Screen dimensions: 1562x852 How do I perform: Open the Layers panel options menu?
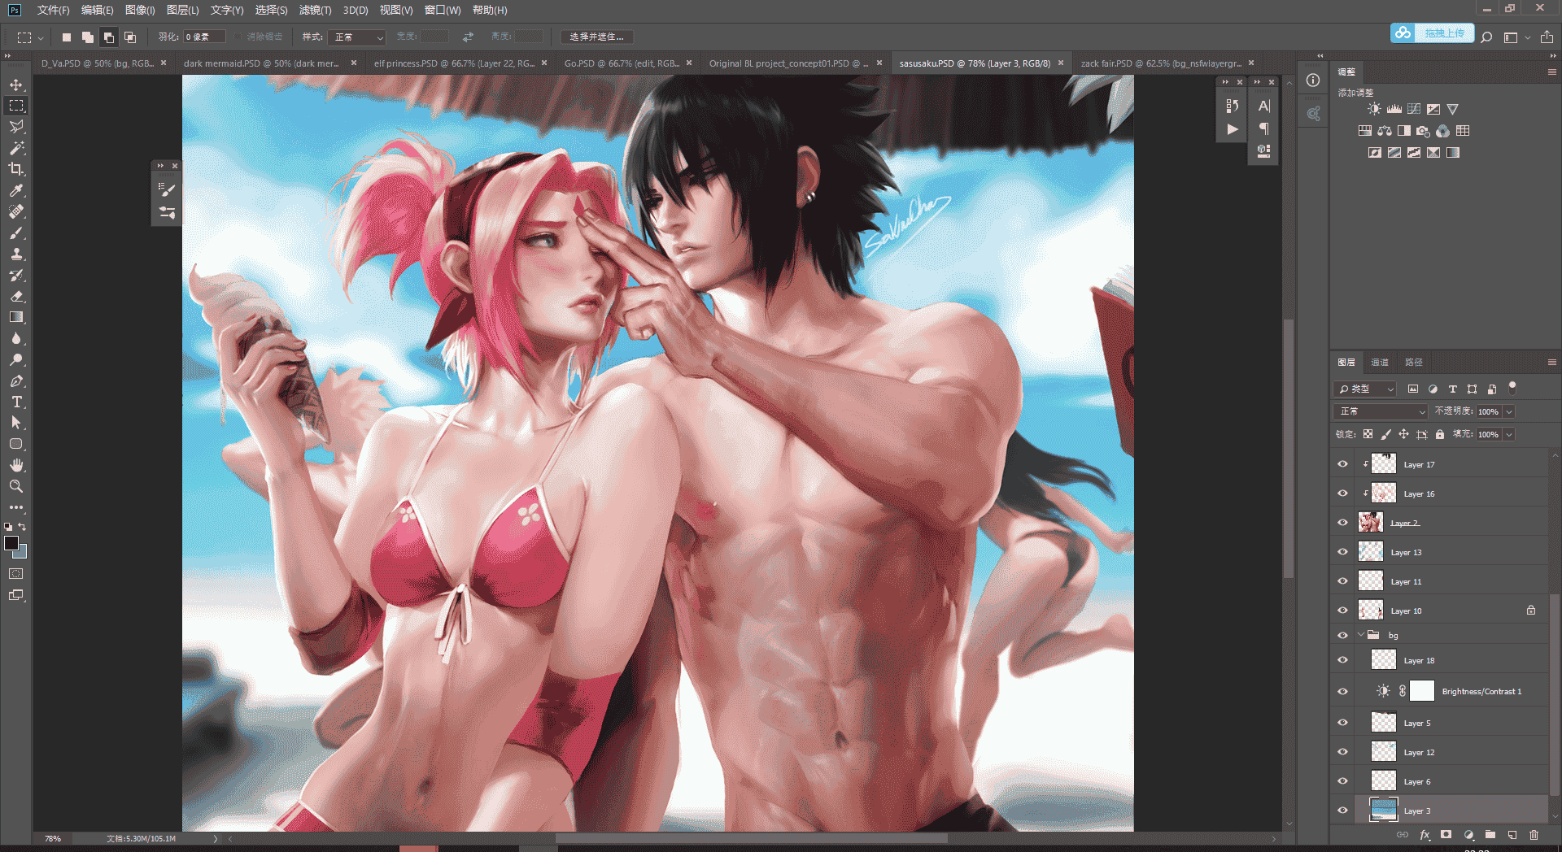(x=1551, y=362)
